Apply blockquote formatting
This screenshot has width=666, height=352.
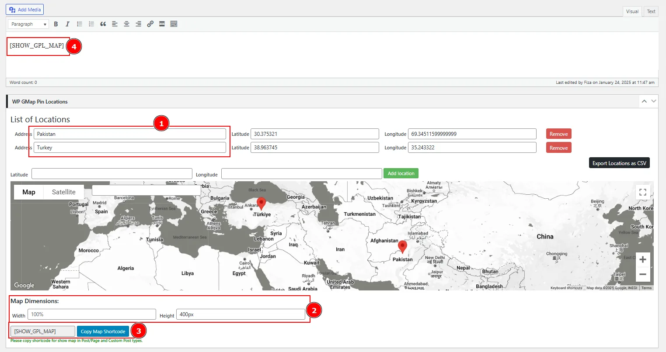click(x=103, y=24)
